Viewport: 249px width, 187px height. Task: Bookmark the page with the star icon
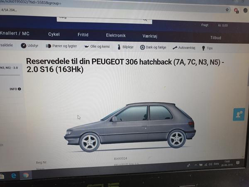click(x=227, y=10)
